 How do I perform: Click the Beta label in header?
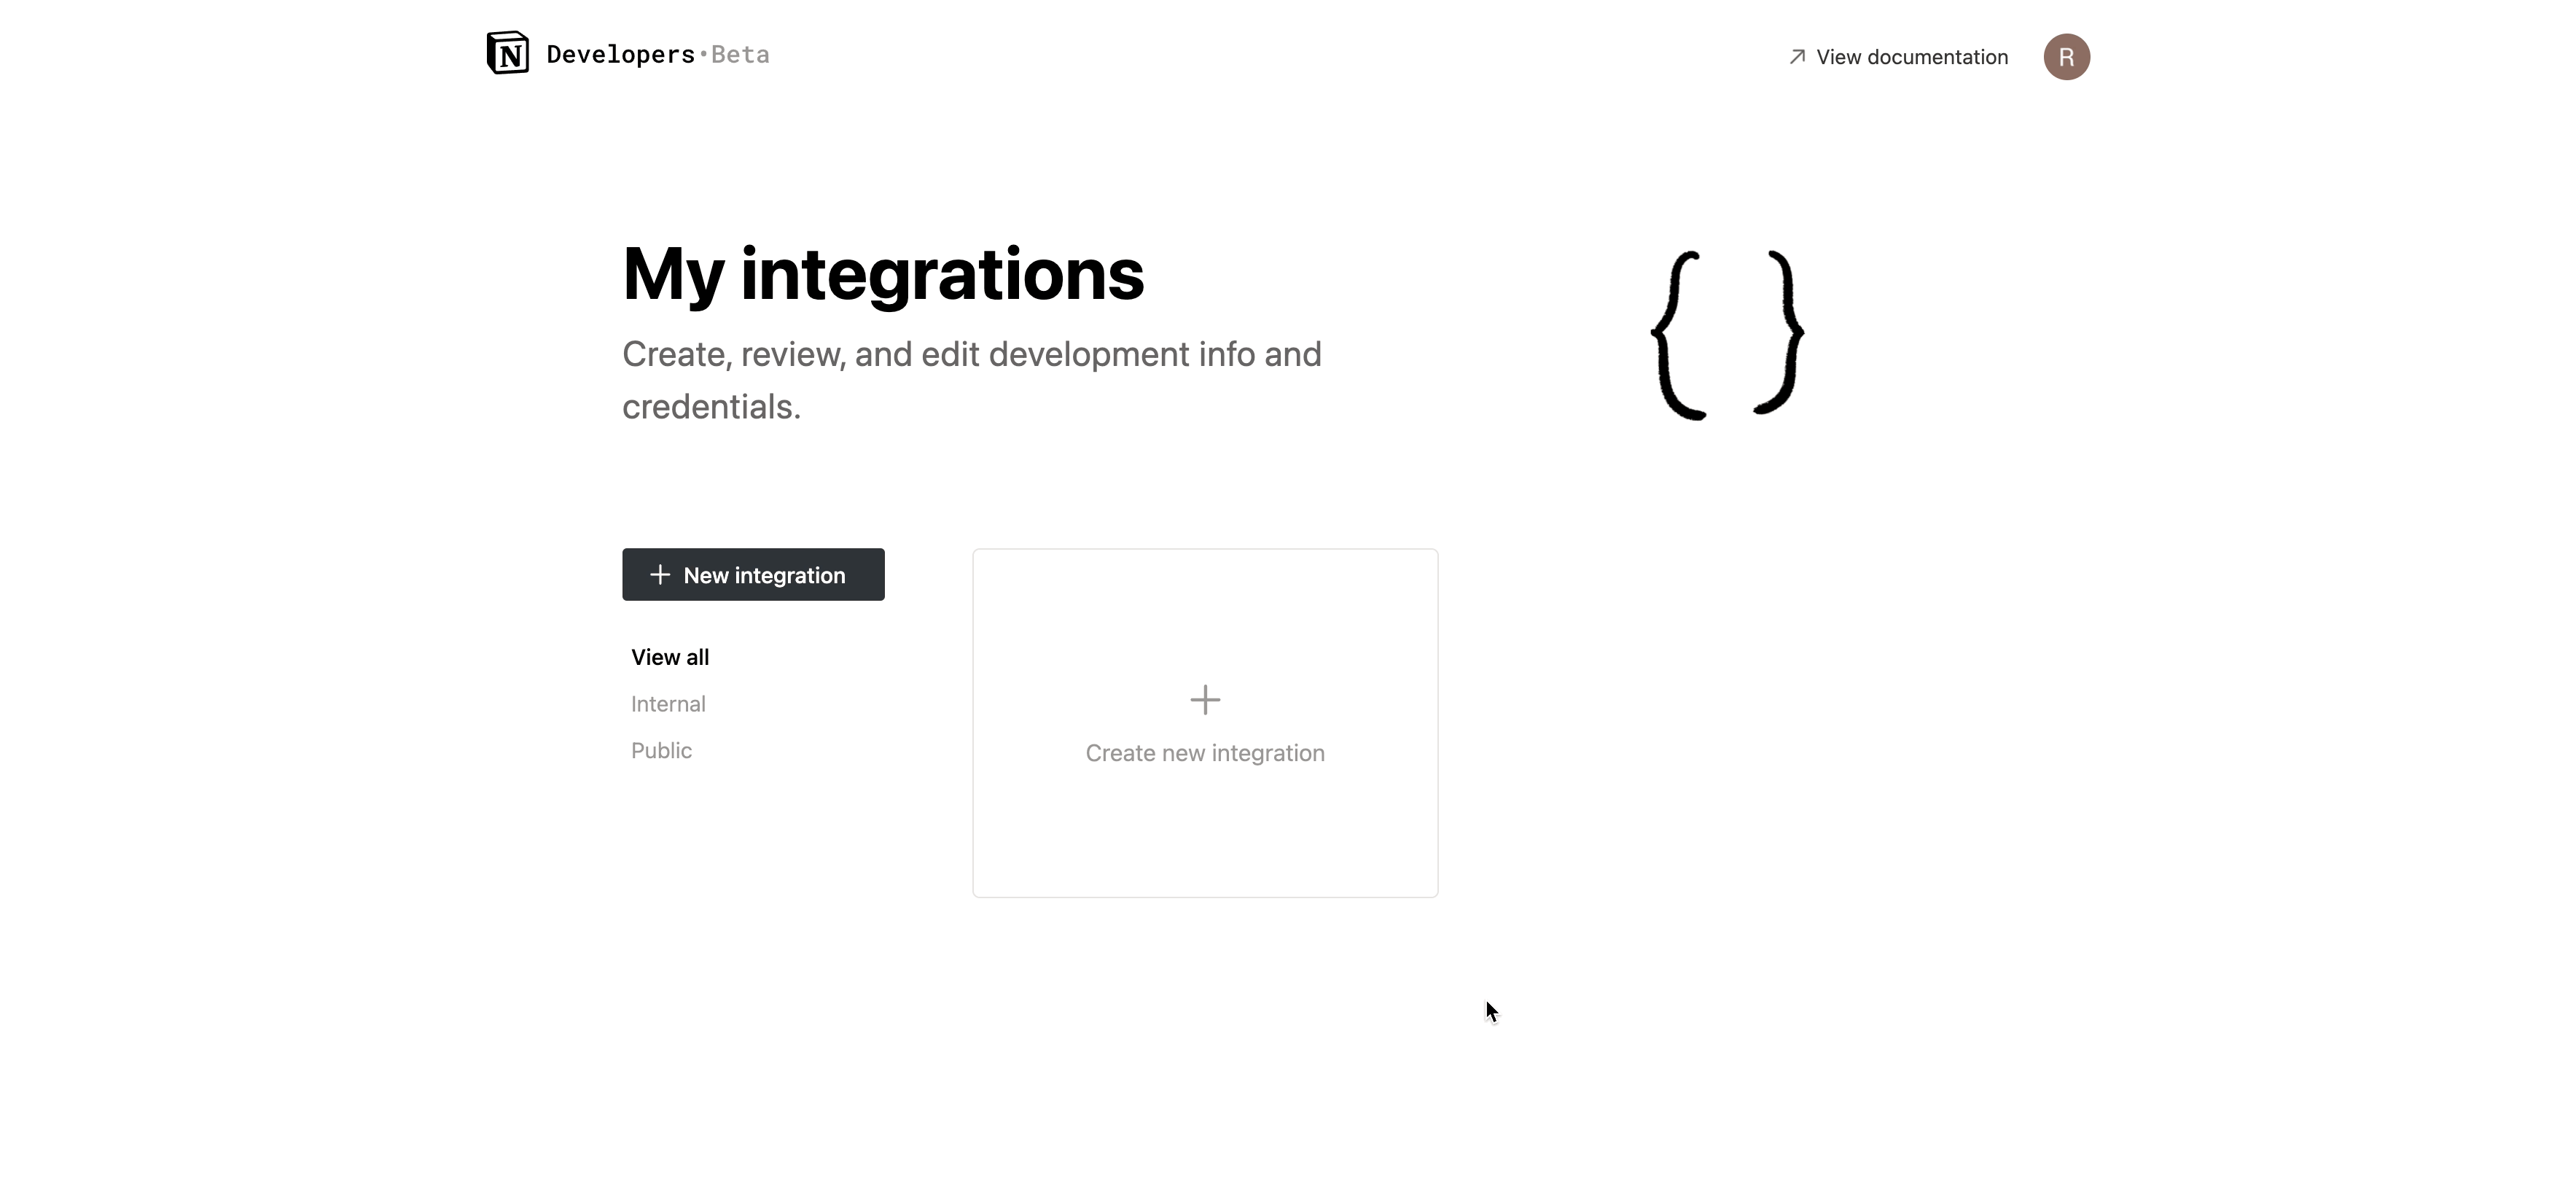pos(740,55)
